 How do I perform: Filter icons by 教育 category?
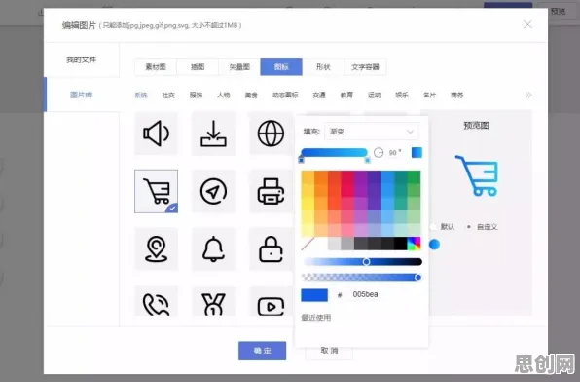[346, 95]
